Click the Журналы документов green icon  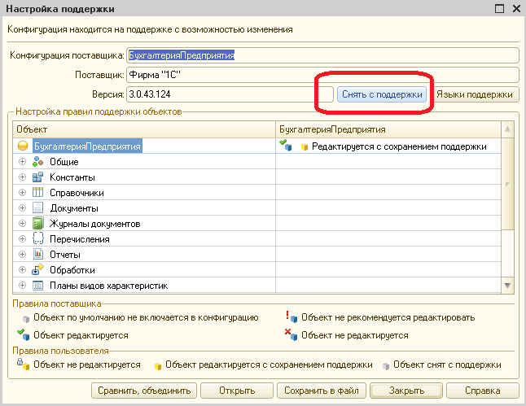[x=38, y=224]
